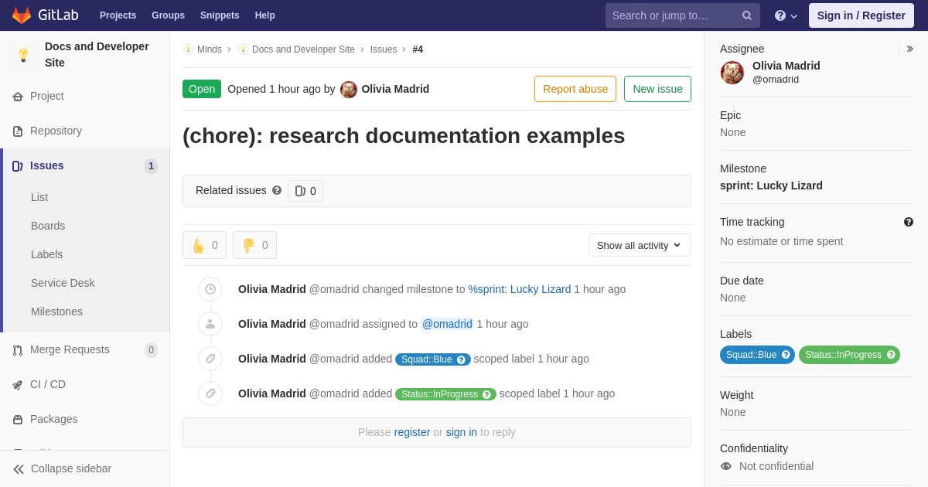
Task: Click the thumbs down reaction
Action: [x=254, y=245]
